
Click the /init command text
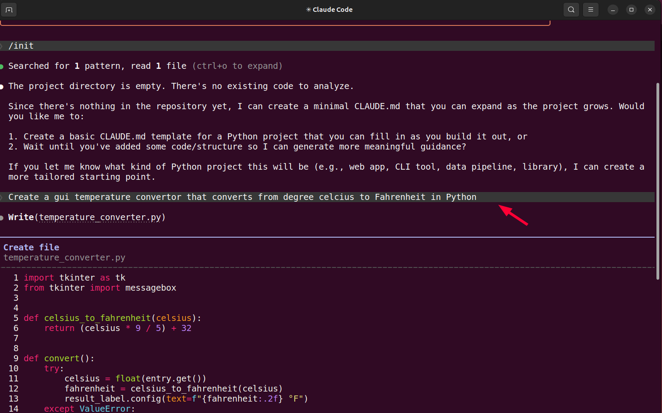click(x=21, y=45)
